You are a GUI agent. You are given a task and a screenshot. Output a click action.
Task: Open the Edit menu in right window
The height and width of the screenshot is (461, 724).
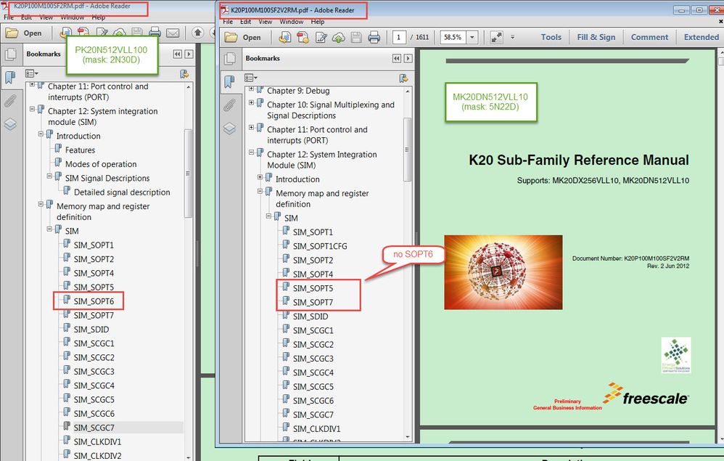(x=246, y=22)
